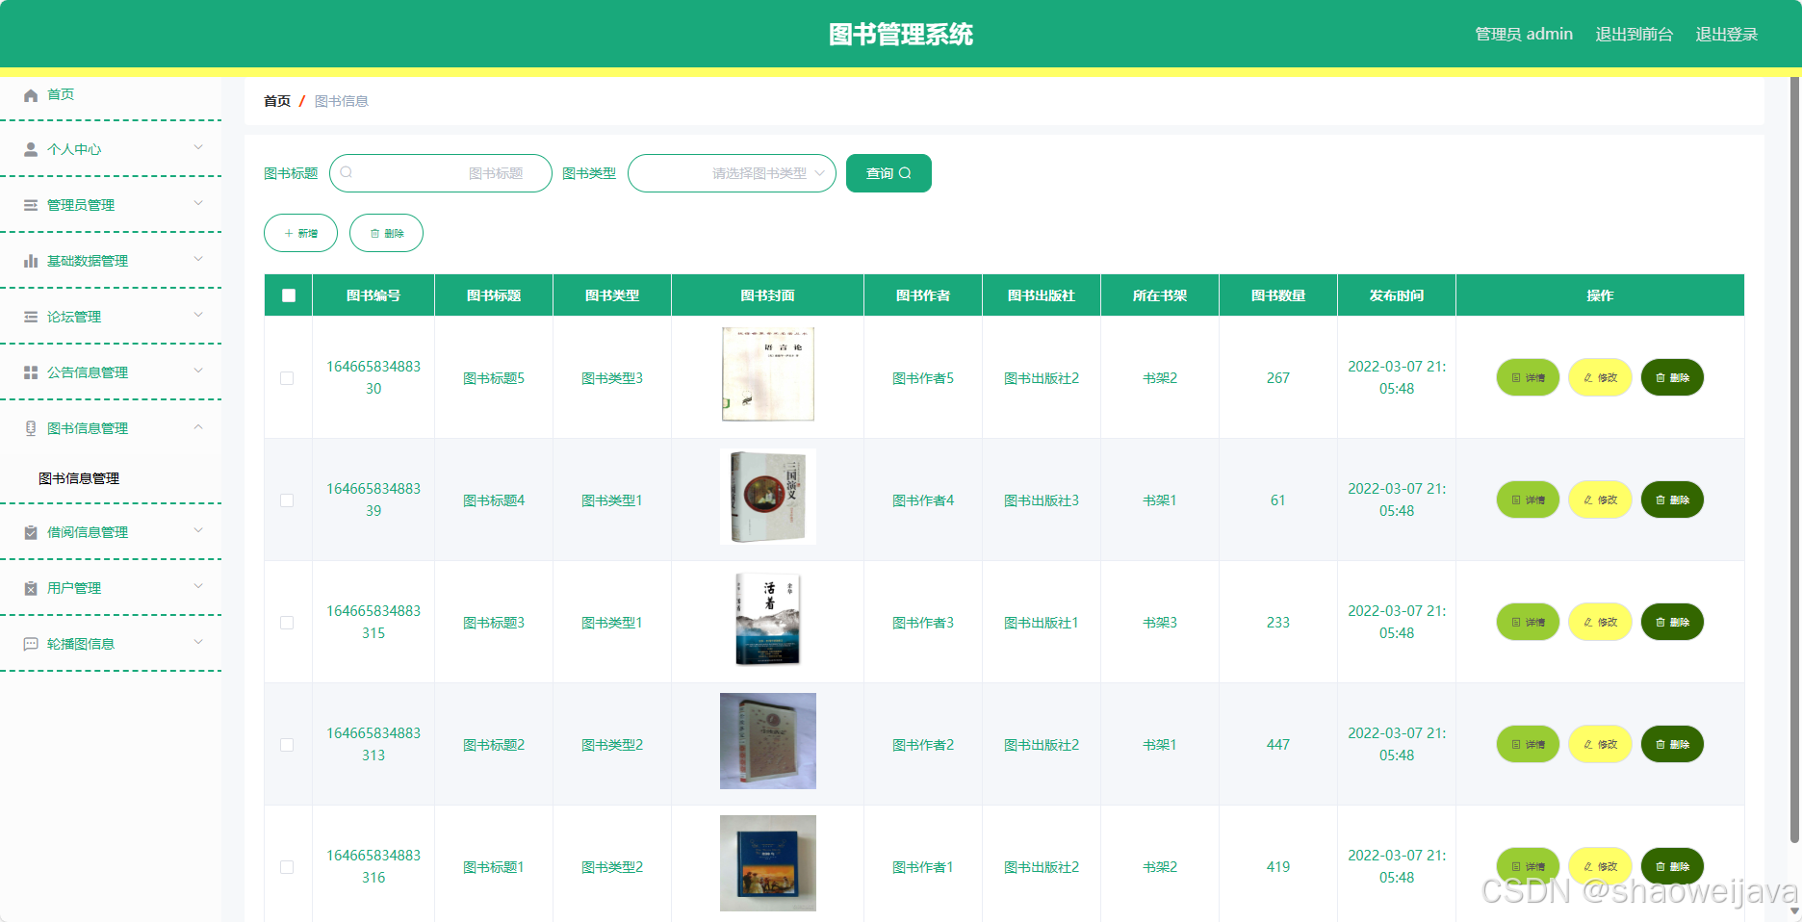Viewport: 1802px width, 922px height.
Task: Expand 管理员管理 menu chevron
Action: pos(198,203)
